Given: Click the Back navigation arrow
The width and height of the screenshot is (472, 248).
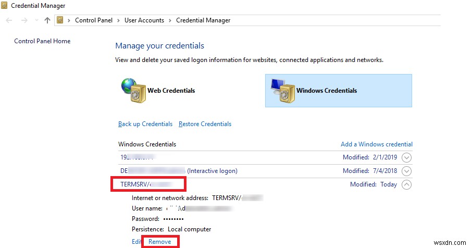Looking at the screenshot, I should [9, 20].
